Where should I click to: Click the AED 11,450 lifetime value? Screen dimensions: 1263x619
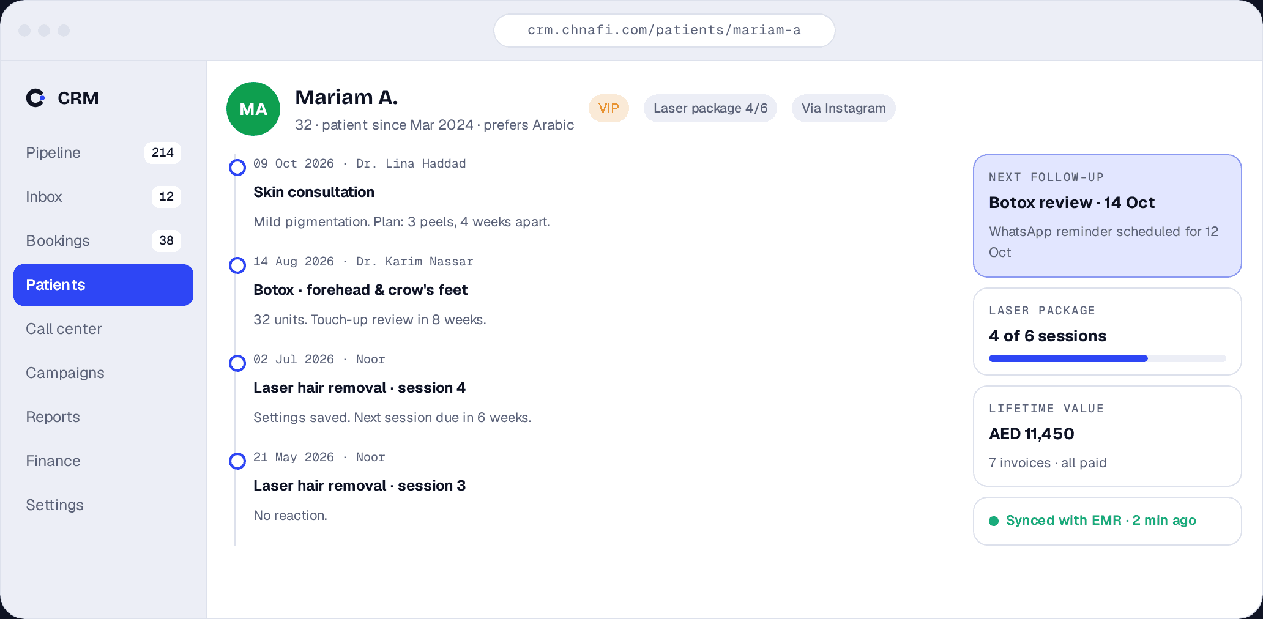(1032, 434)
